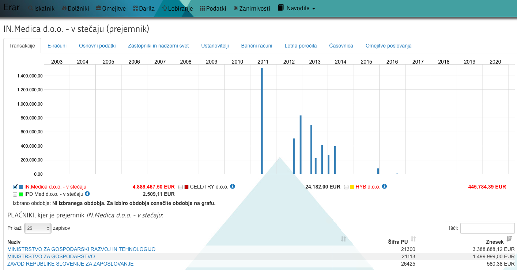Viewport: 517px width, 270px height.
Task: Open info icon next to IPD Med d.o.o.
Action: (87, 194)
